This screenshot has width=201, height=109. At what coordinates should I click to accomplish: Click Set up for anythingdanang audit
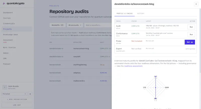point(102,65)
